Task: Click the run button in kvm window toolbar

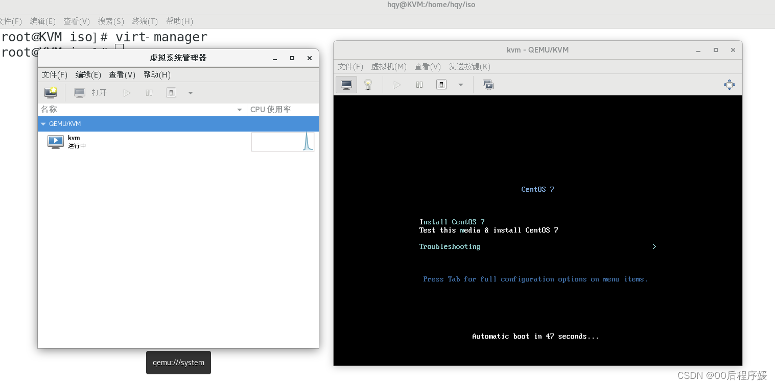Action: coord(397,85)
